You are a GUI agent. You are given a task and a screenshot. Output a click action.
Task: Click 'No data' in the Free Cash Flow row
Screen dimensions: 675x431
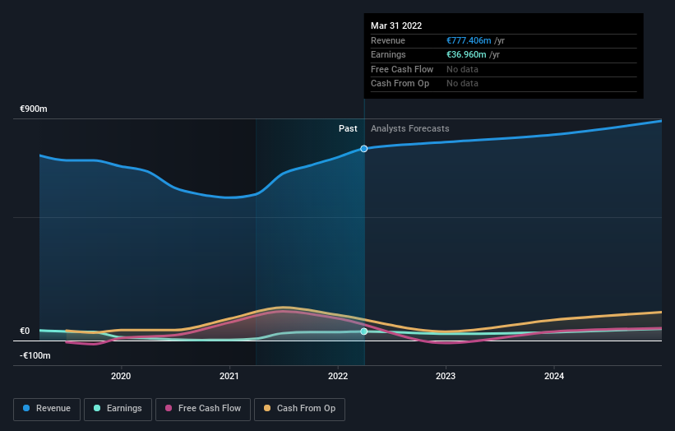462,69
